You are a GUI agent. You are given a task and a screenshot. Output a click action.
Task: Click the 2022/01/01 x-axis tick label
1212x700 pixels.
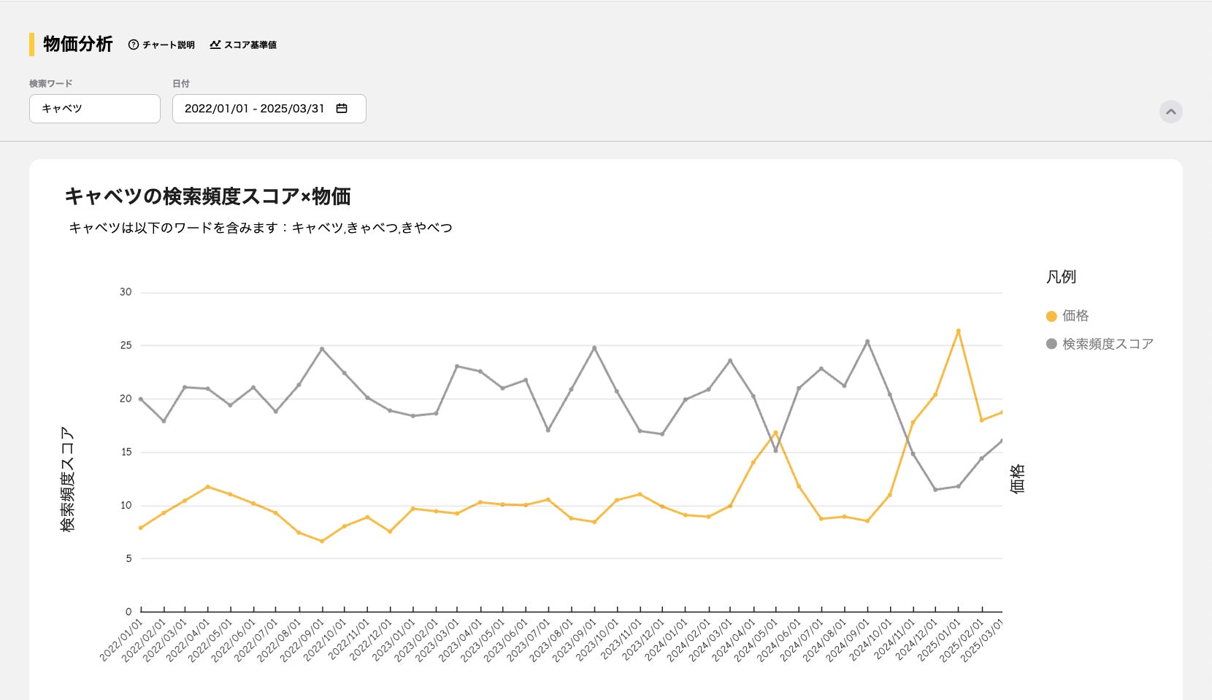tap(122, 640)
